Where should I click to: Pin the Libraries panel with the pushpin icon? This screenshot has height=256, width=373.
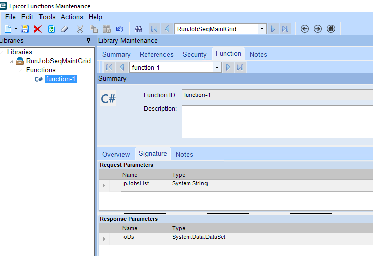[88, 41]
